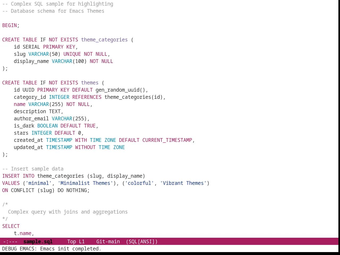Click the INSERT keyword
Image resolution: width=340 pixels, height=255 pixels.
11,176
